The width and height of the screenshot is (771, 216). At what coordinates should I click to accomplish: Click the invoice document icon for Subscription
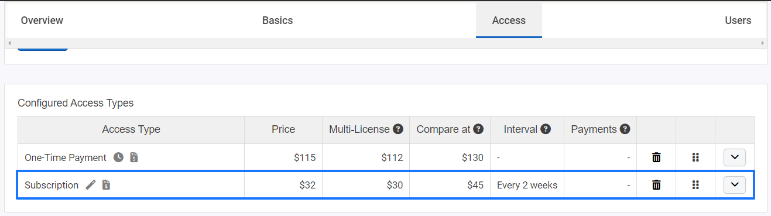point(106,185)
